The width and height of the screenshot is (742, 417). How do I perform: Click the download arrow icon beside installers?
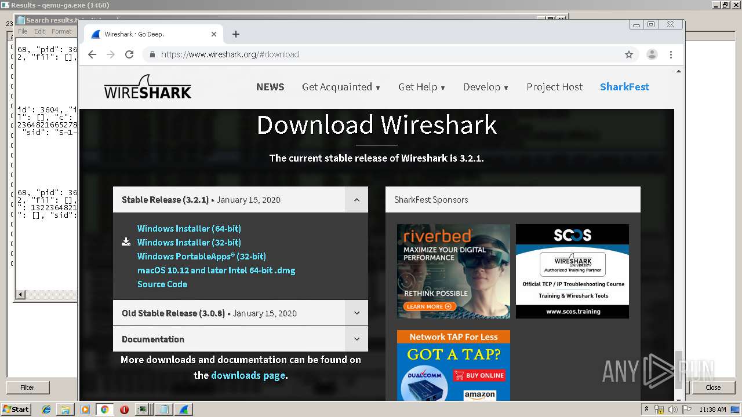pos(126,242)
